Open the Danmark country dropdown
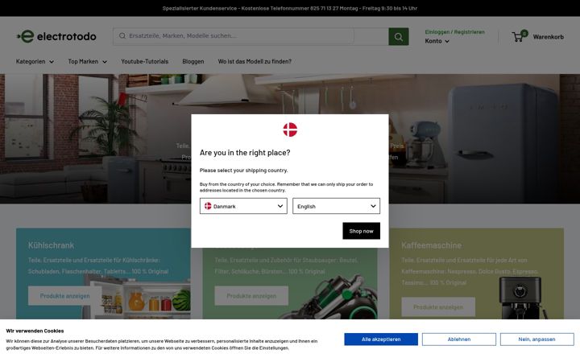The height and width of the screenshot is (362, 580). (x=243, y=206)
